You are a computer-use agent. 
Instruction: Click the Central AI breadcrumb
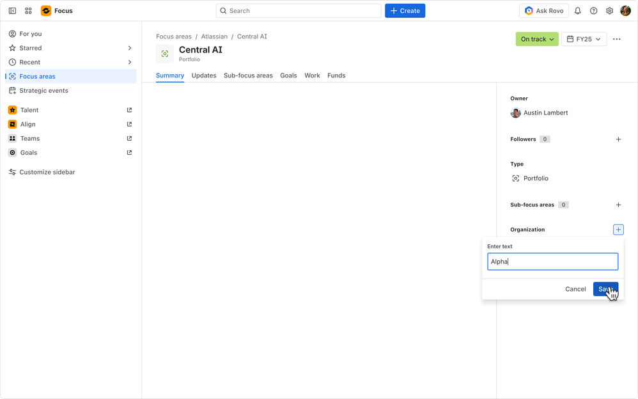pos(252,36)
